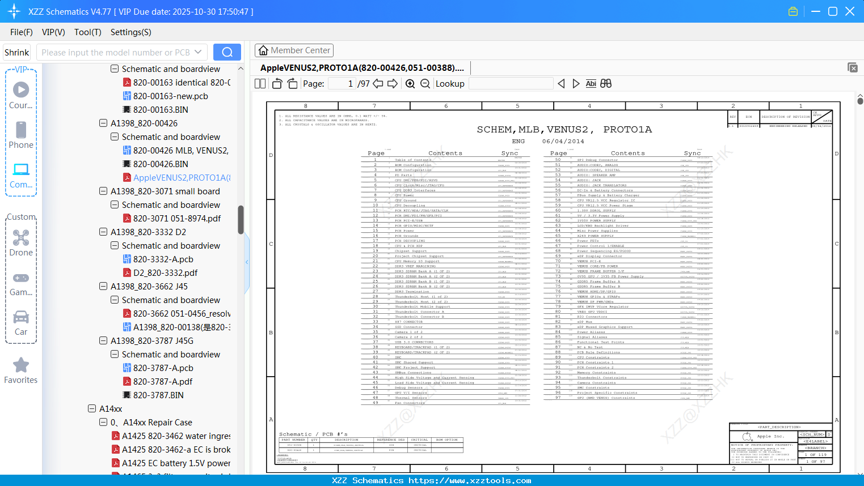Screen dimensions: 864x486
Task: Click the document viewer scrollbar thumb
Action: [x=860, y=101]
